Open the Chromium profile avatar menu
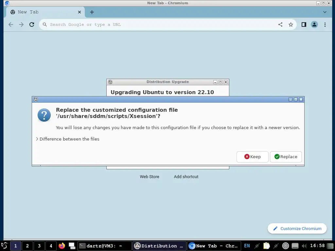This screenshot has width=335, height=251. [314, 25]
